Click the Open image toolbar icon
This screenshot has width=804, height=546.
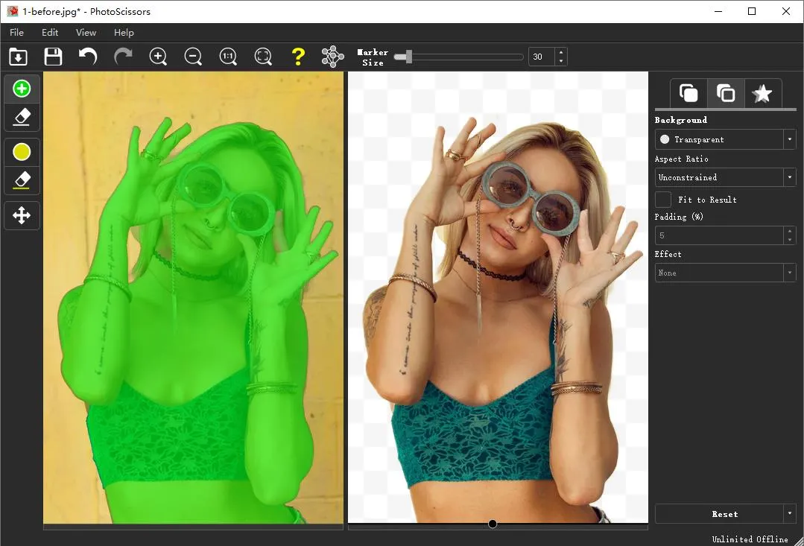click(x=18, y=57)
